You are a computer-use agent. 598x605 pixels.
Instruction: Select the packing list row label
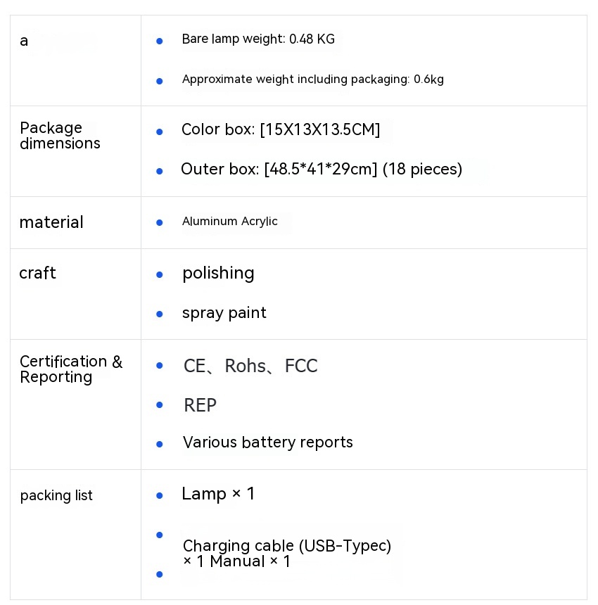click(56, 495)
